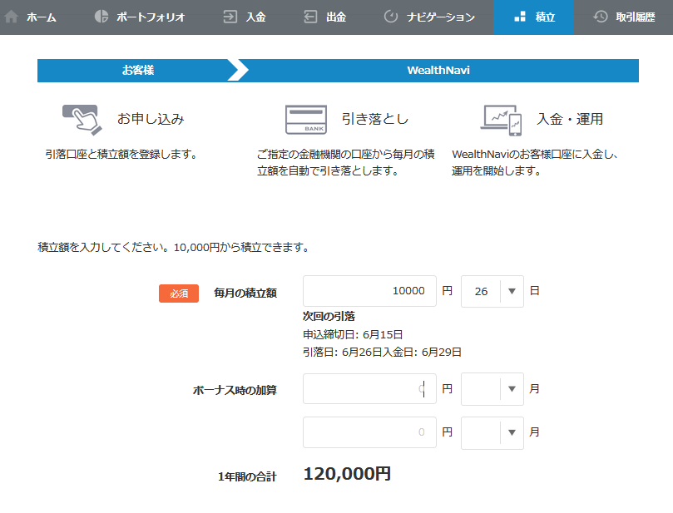Click the 積立額を入力してください instruction text
Screen dimensions: 673x513
tap(173, 248)
